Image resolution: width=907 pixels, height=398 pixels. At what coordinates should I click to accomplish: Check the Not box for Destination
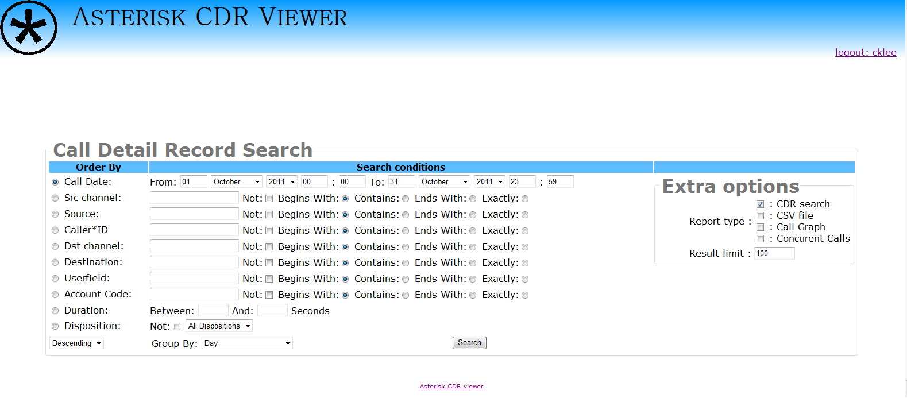click(x=269, y=263)
